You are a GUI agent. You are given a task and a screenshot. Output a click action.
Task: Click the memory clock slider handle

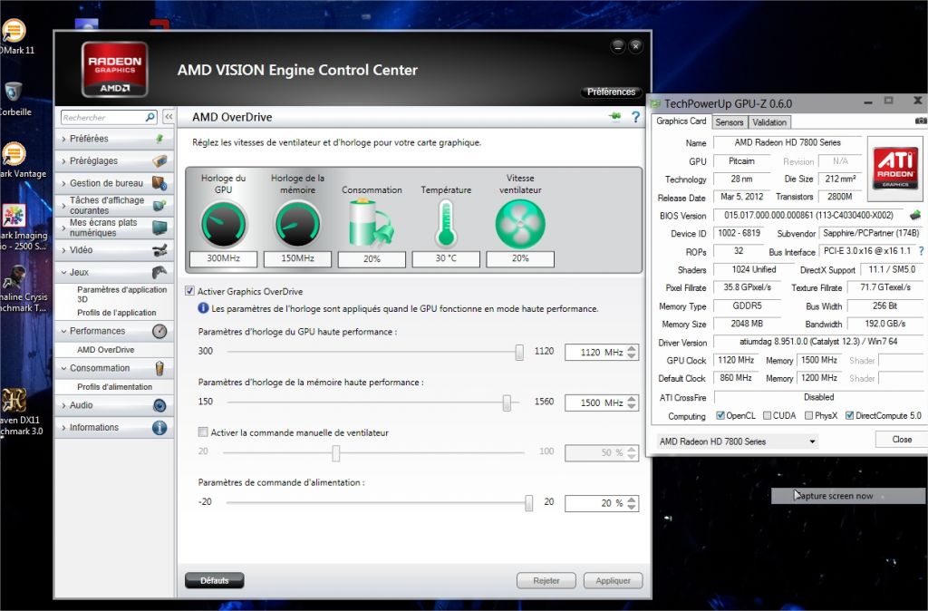(507, 402)
